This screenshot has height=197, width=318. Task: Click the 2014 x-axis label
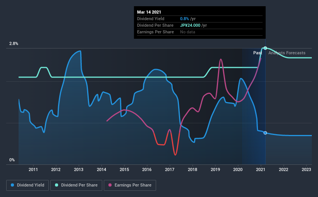point(101,169)
